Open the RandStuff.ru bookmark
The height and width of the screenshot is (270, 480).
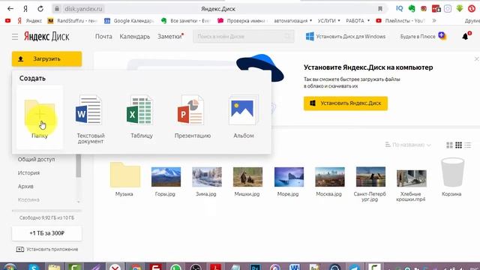click(72, 20)
